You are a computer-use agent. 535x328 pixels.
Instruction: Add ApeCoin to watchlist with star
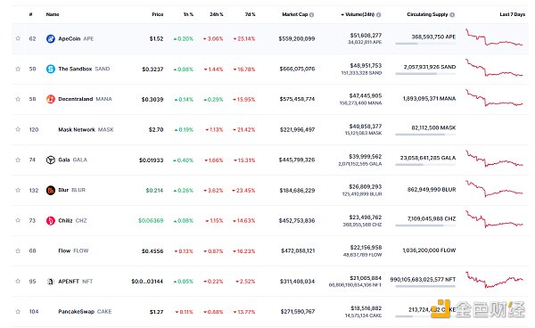click(18, 38)
